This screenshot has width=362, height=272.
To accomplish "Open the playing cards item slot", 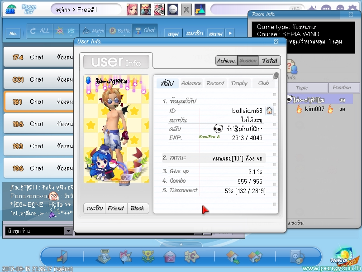I will point(159,10).
